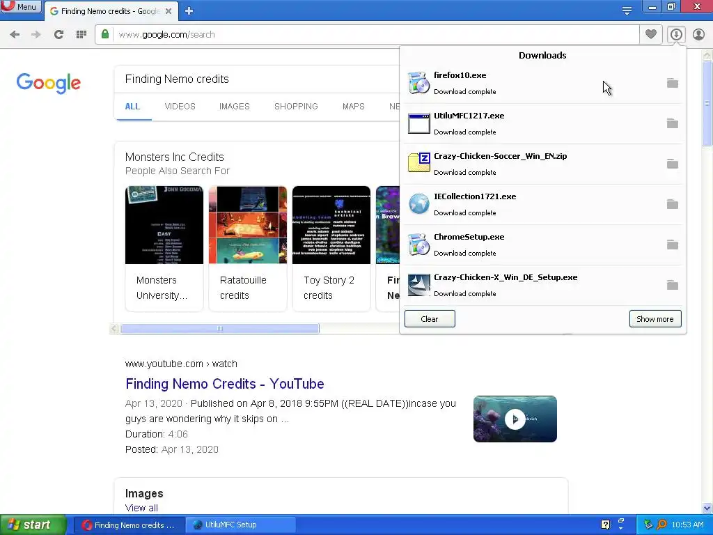Screen dimensions: 713x535
Task: Select Finding Nemo credits taskbar button
Action: [129, 525]
